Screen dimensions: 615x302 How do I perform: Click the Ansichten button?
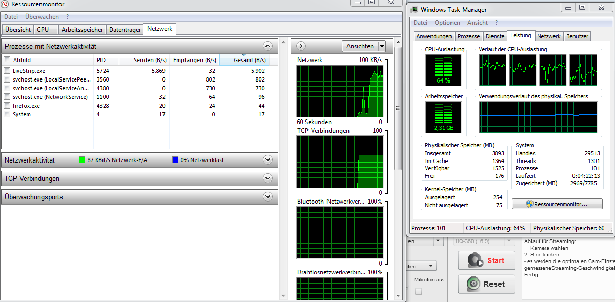tap(360, 46)
